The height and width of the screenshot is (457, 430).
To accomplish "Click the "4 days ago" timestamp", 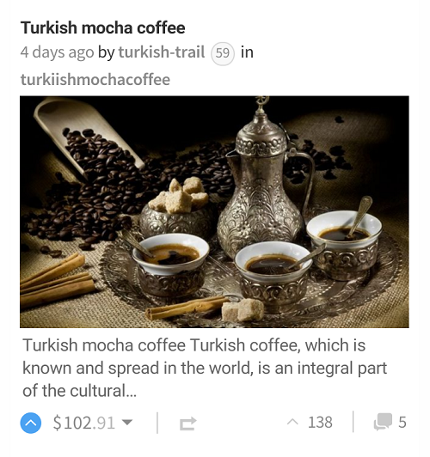I will pyautogui.click(x=57, y=52).
